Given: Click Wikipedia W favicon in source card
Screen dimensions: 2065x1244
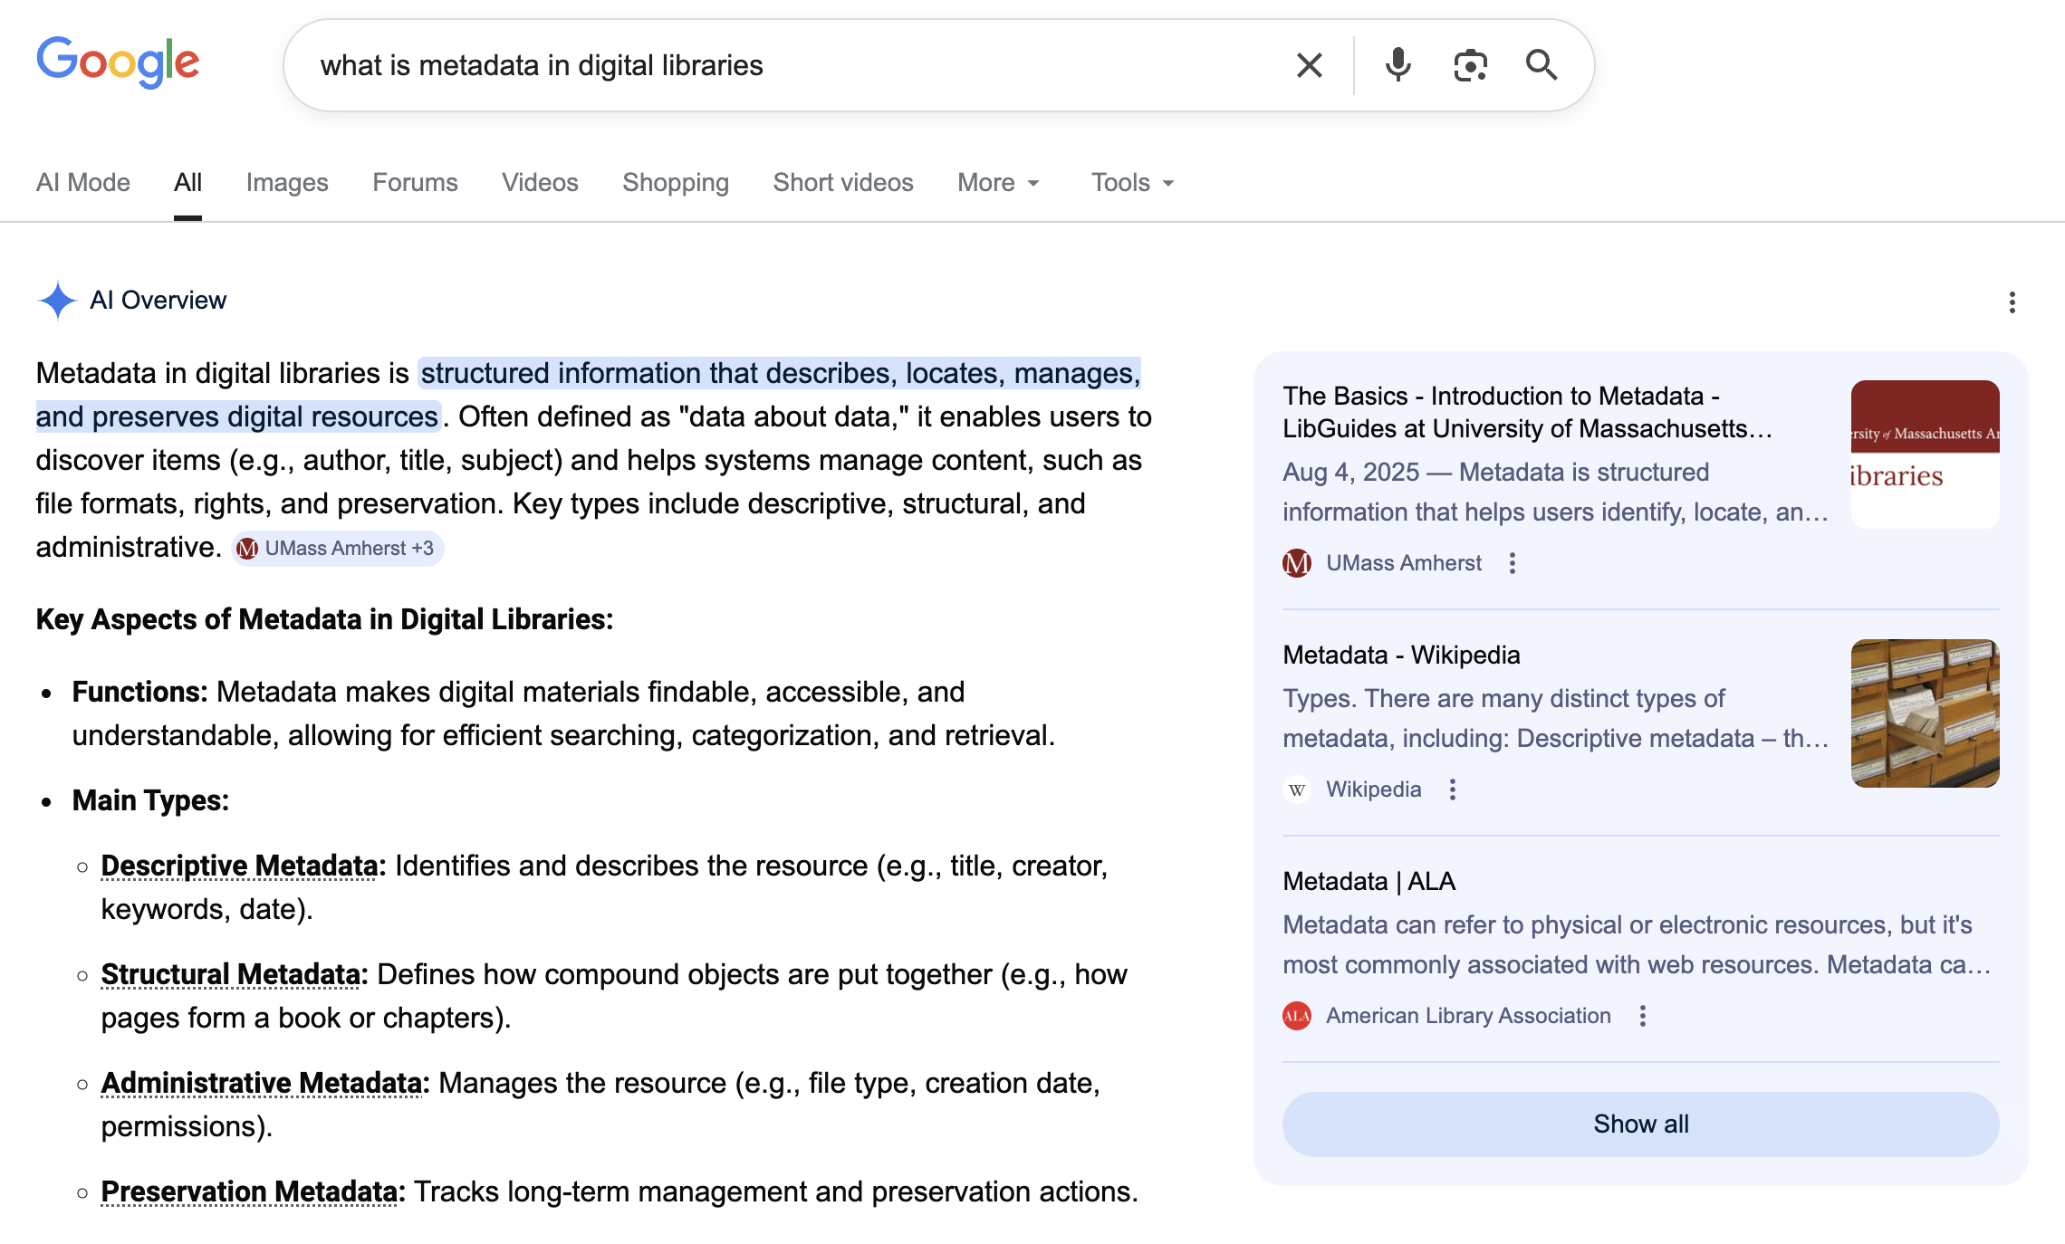Looking at the screenshot, I should tap(1297, 789).
